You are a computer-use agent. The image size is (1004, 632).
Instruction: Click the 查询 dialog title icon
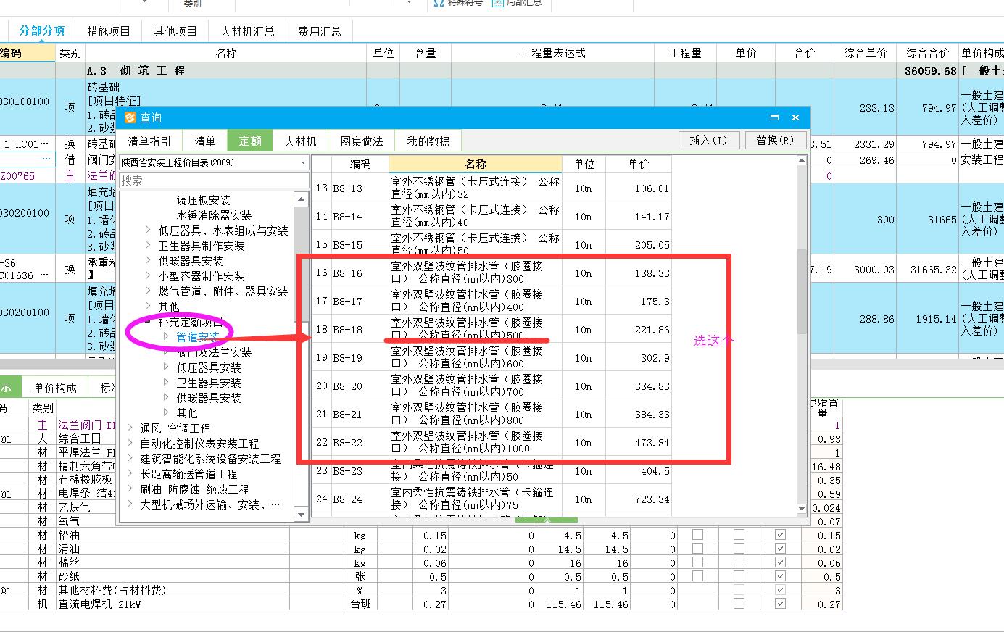coord(130,117)
